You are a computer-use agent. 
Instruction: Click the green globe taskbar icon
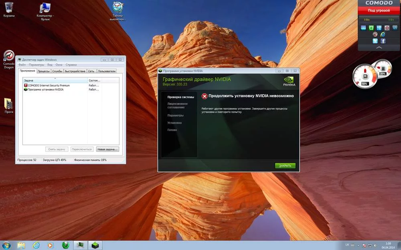pos(66,246)
